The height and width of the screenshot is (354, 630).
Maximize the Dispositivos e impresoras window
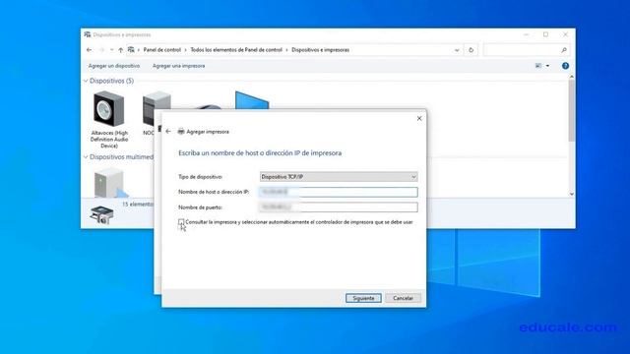[545, 34]
